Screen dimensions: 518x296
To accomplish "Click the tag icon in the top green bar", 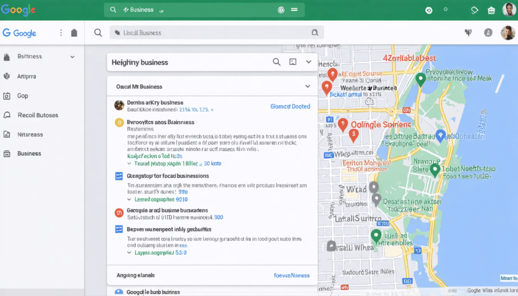I will coord(474,10).
